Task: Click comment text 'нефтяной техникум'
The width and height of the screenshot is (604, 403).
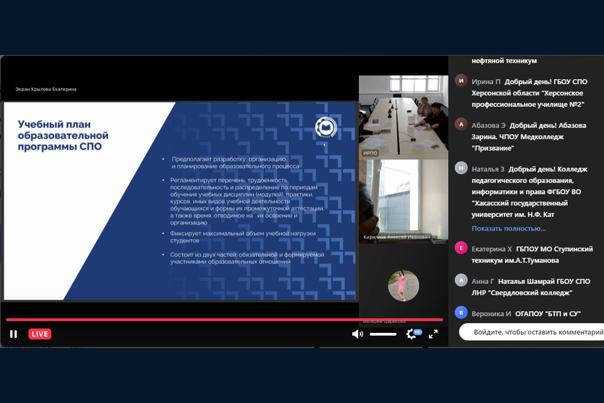Action: click(x=504, y=61)
